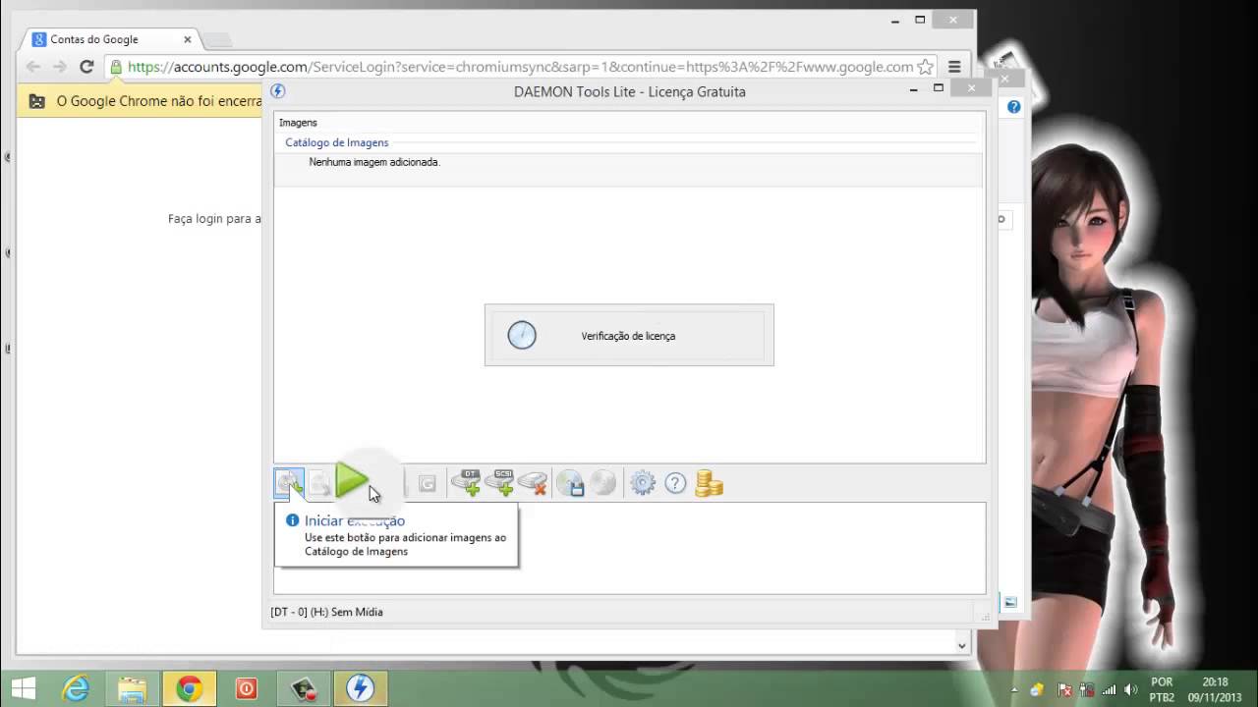Click the DAEMON Tools lightning title icon
Image resolution: width=1258 pixels, height=707 pixels.
click(278, 91)
